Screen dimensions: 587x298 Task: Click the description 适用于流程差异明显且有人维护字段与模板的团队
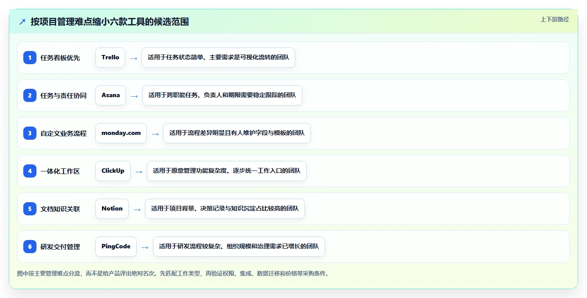click(x=237, y=133)
